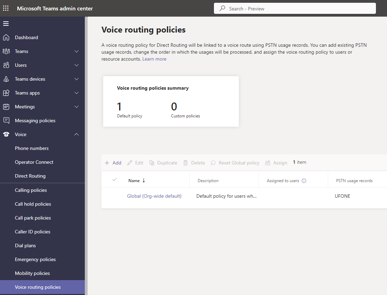
Task: Click the Messaging policies chat icon
Action: [6, 120]
